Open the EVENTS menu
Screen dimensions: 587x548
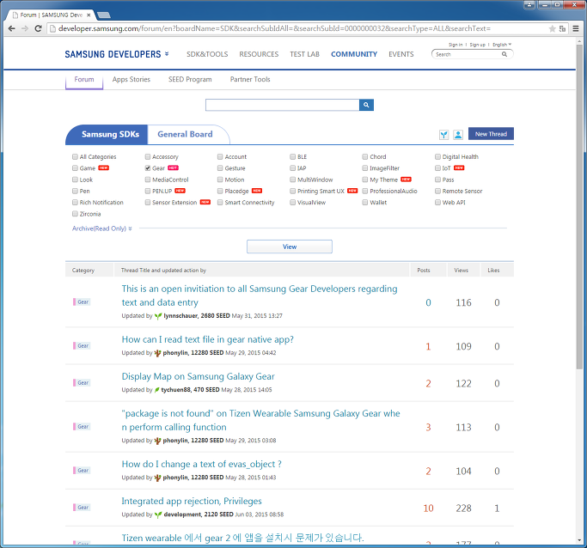pyautogui.click(x=401, y=54)
